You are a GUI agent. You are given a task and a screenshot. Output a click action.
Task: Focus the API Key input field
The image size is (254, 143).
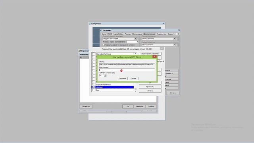point(127,64)
